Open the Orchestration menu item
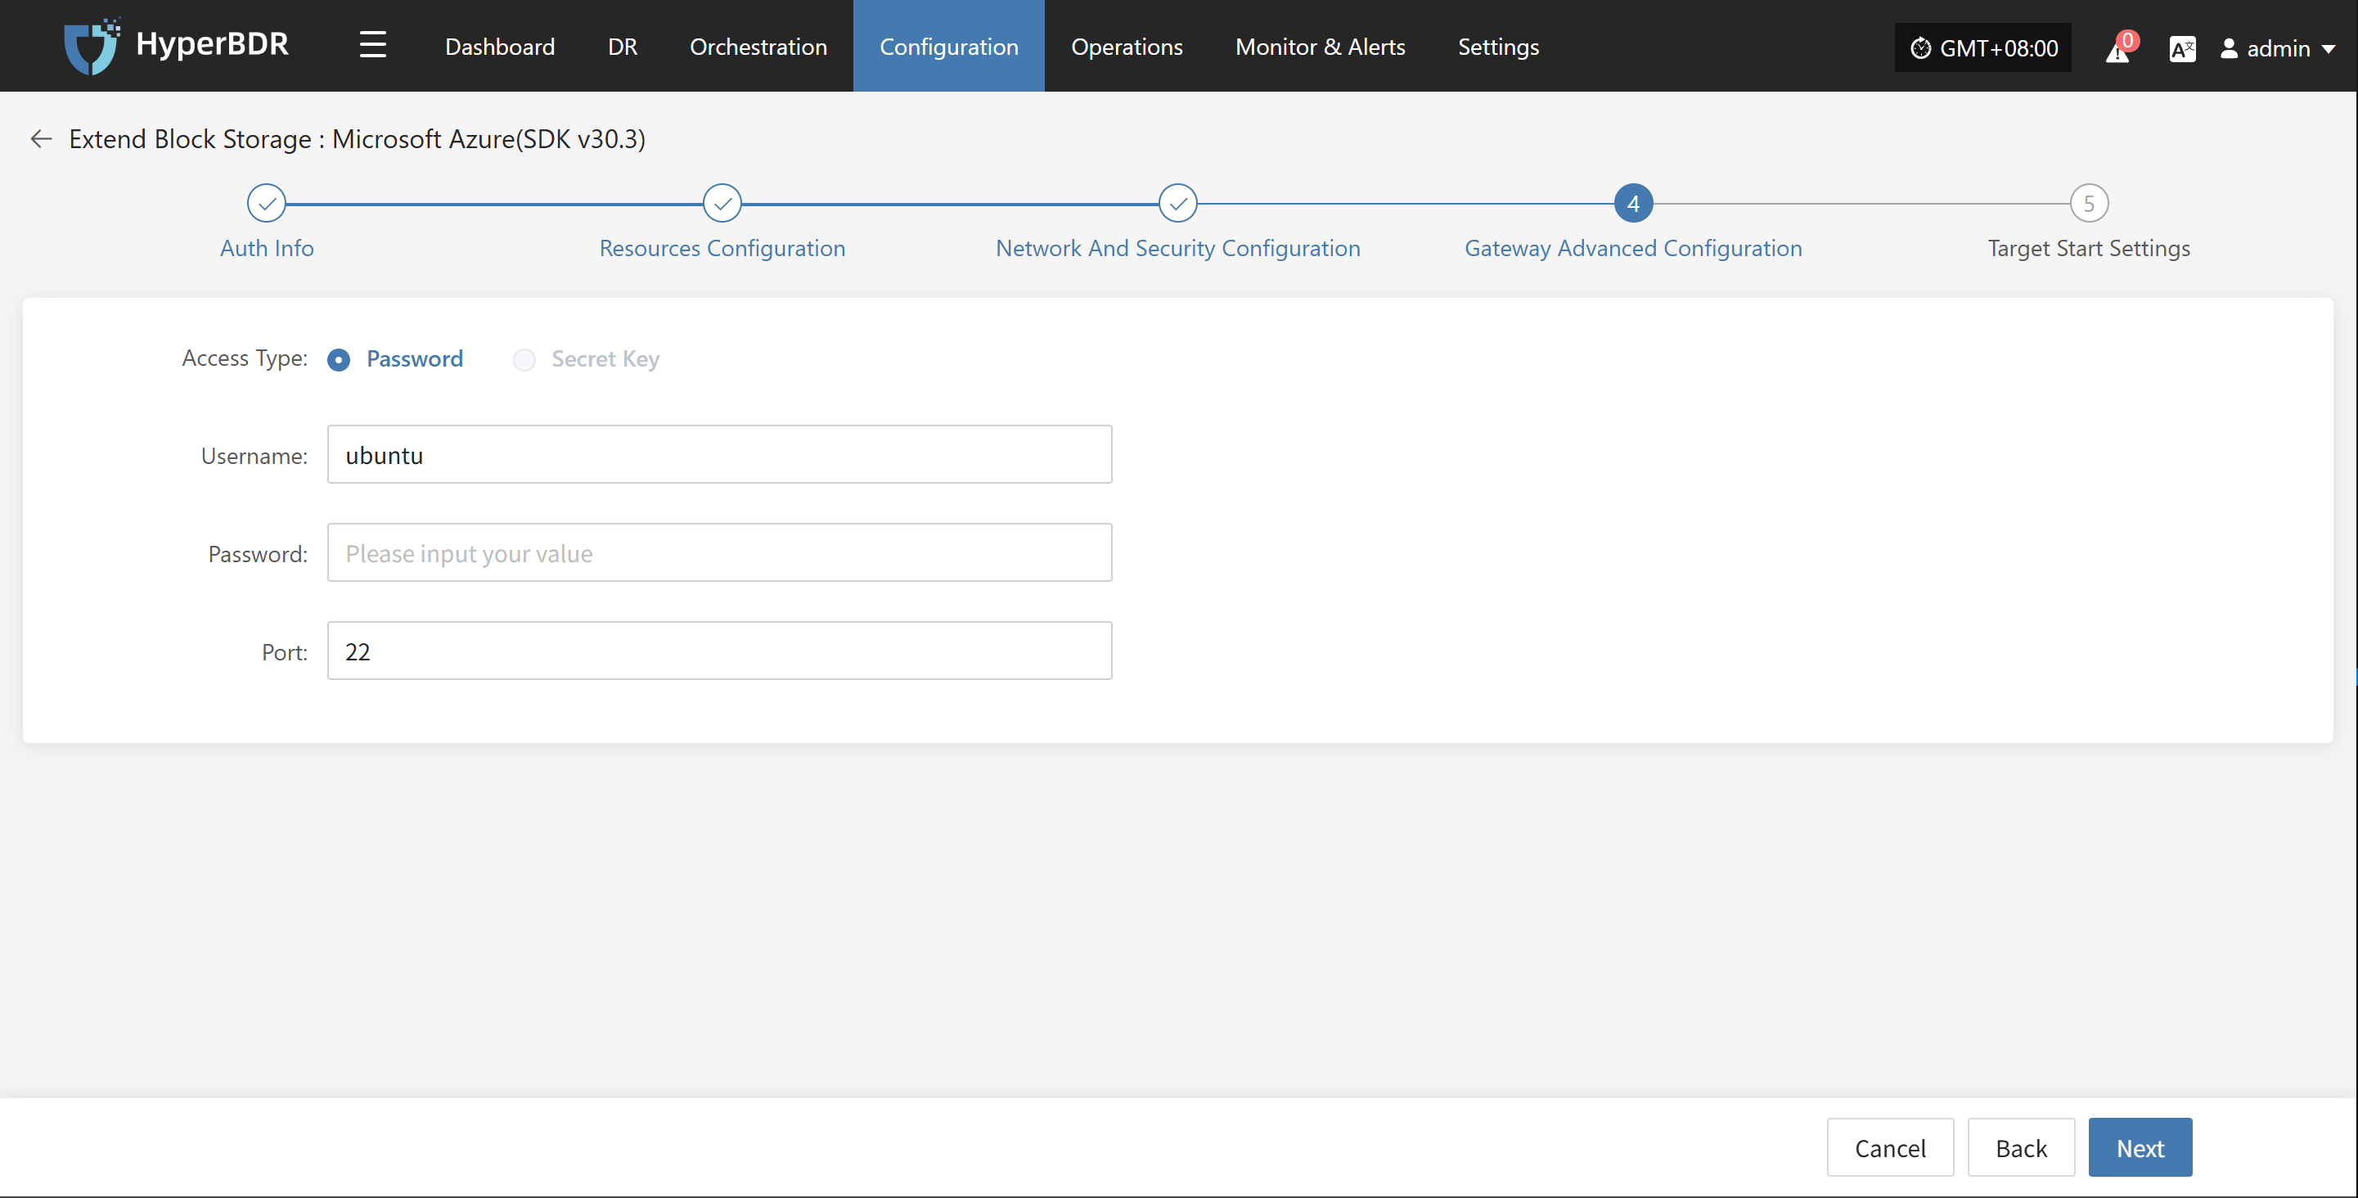This screenshot has height=1198, width=2358. [x=758, y=47]
